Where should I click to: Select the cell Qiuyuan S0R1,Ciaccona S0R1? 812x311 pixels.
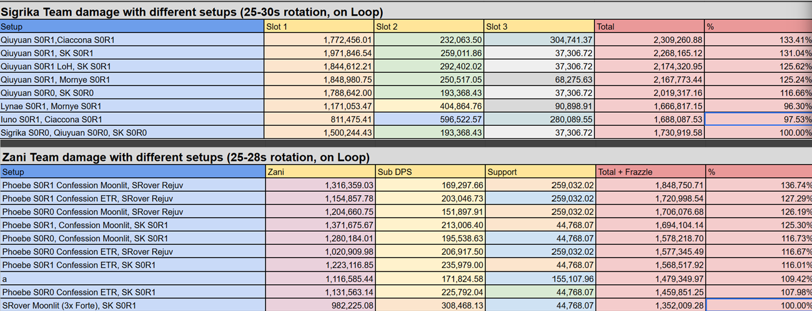(132, 40)
